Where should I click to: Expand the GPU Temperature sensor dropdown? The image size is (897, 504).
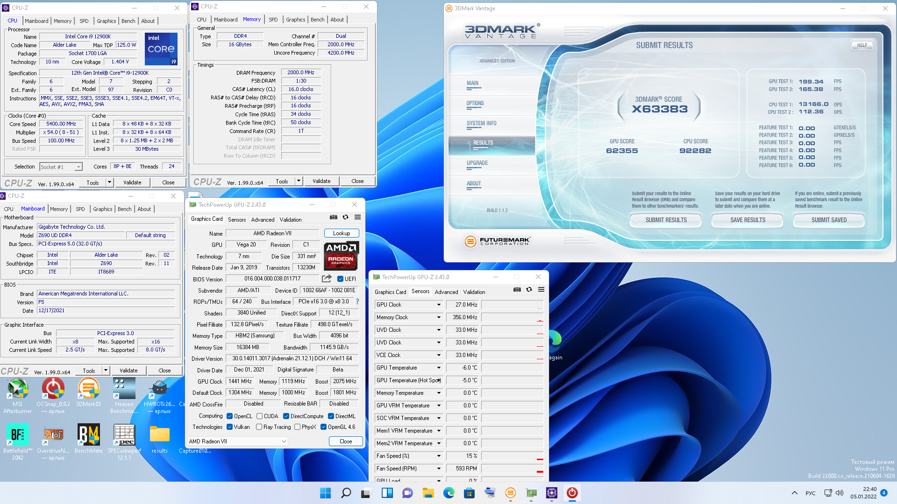point(439,368)
